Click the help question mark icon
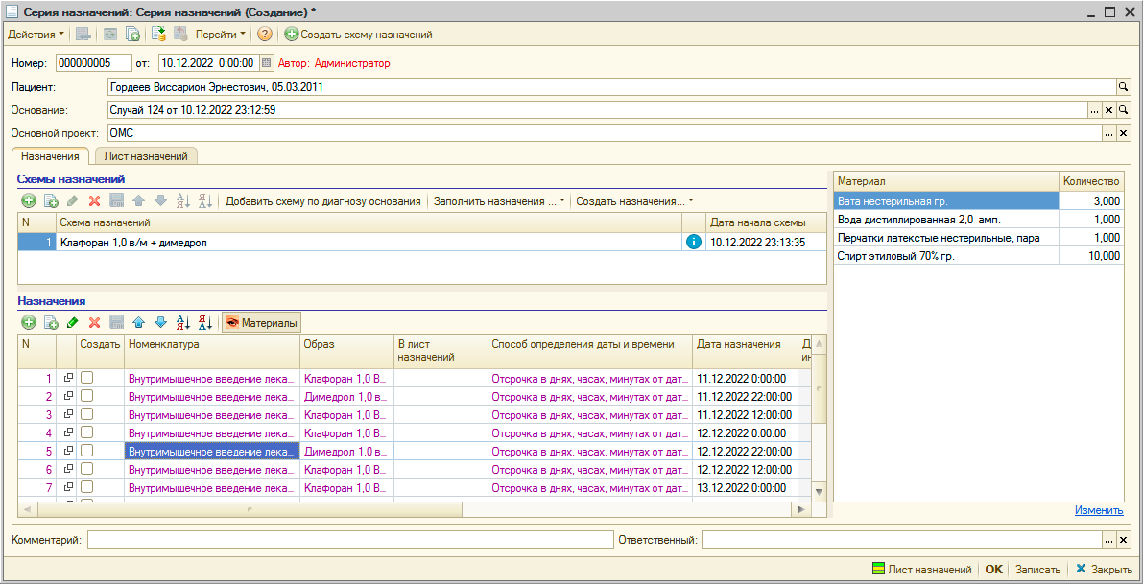 [x=264, y=34]
